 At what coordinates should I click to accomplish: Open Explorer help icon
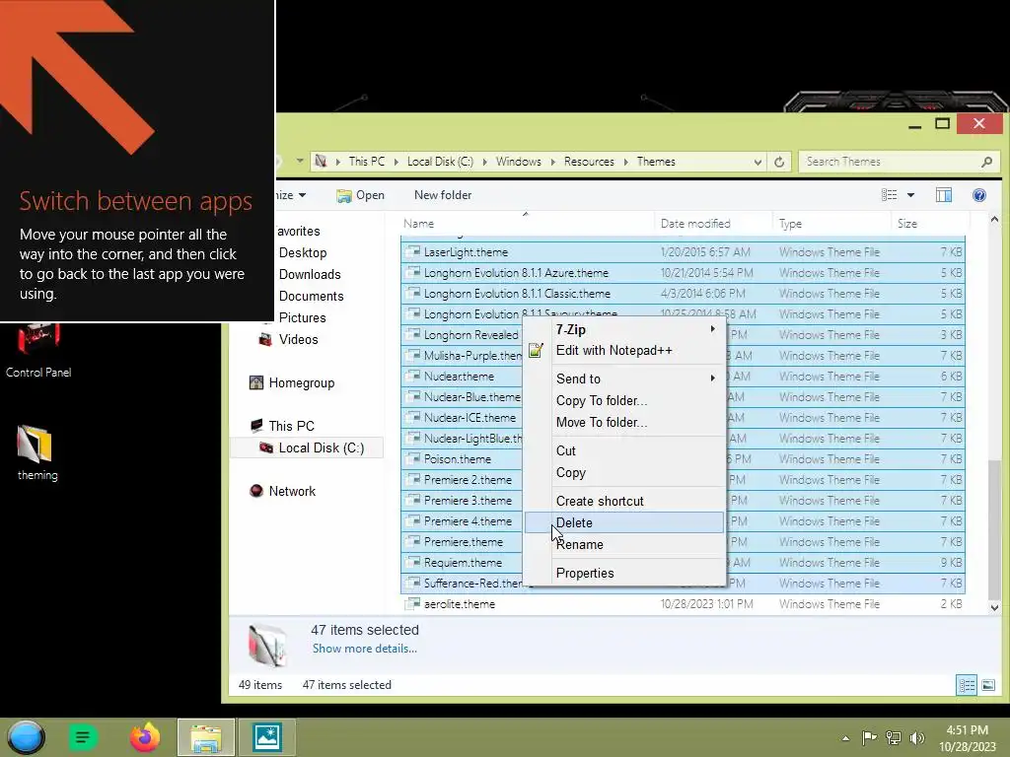(979, 195)
